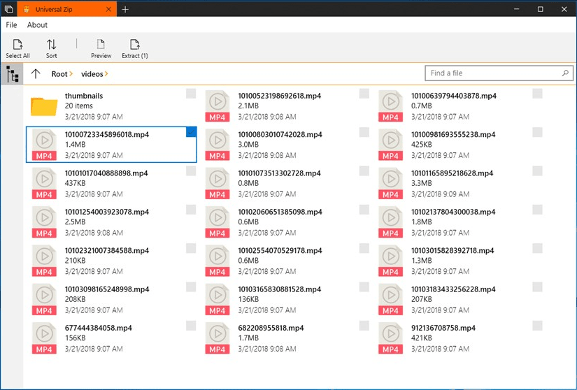Close the Universal Zip tab
This screenshot has height=390, width=577.
tap(108, 9)
